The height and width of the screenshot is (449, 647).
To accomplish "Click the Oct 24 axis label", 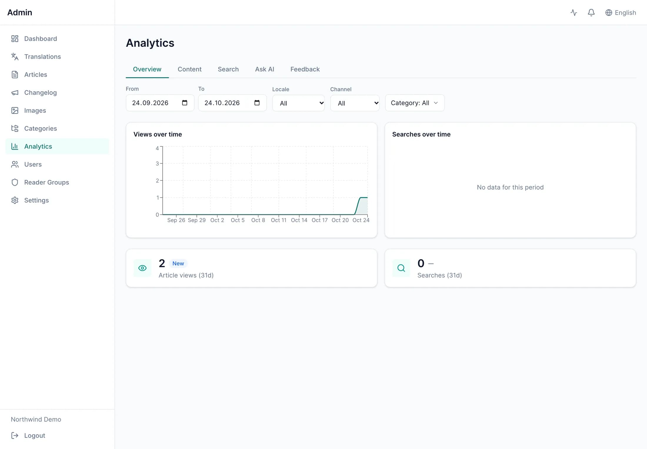I will click(361, 220).
